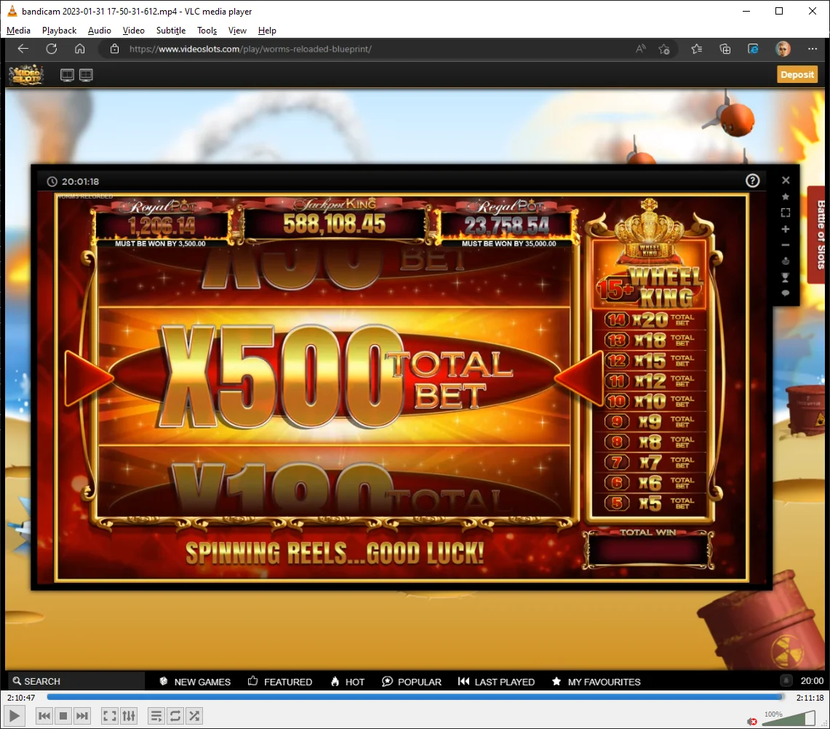Screen dimensions: 830x729
Task: Toggle VLC fullscreen mode button
Action: pyautogui.click(x=110, y=717)
